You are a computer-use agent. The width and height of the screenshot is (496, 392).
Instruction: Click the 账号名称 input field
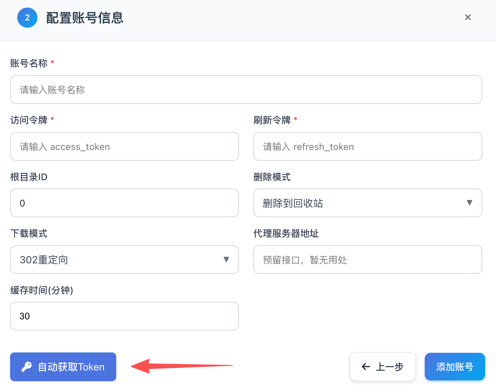coord(246,90)
